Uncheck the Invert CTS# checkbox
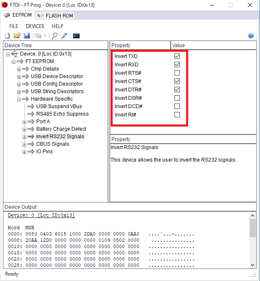The height and width of the screenshot is (281, 260). point(177,81)
